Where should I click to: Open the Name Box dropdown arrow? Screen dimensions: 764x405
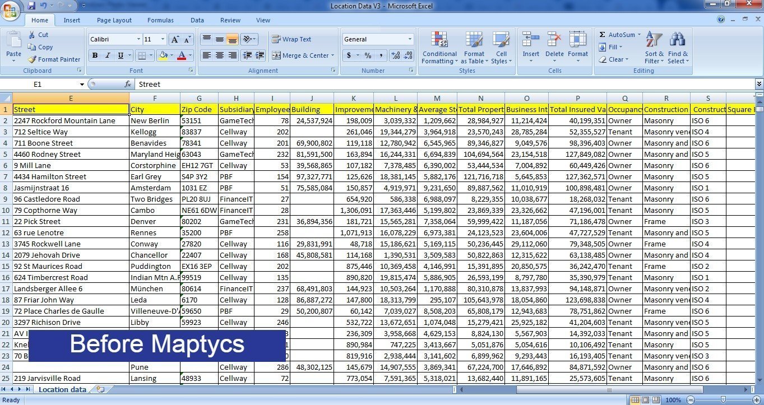pyautogui.click(x=82, y=84)
